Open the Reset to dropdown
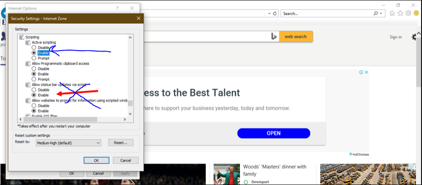Viewport: 422px width, 185px height. [68, 143]
